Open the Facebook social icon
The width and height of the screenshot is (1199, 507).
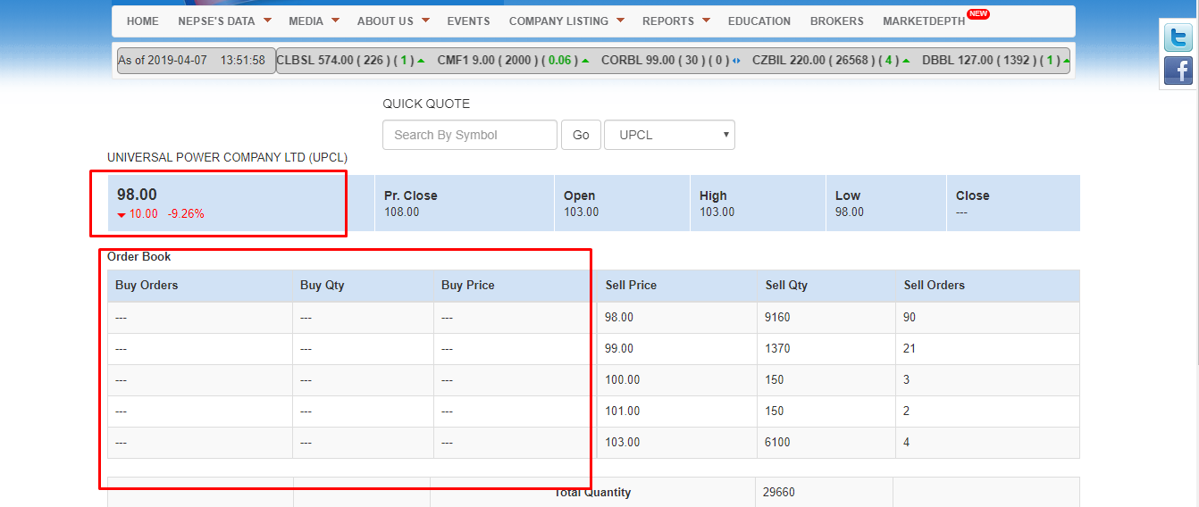tap(1178, 71)
